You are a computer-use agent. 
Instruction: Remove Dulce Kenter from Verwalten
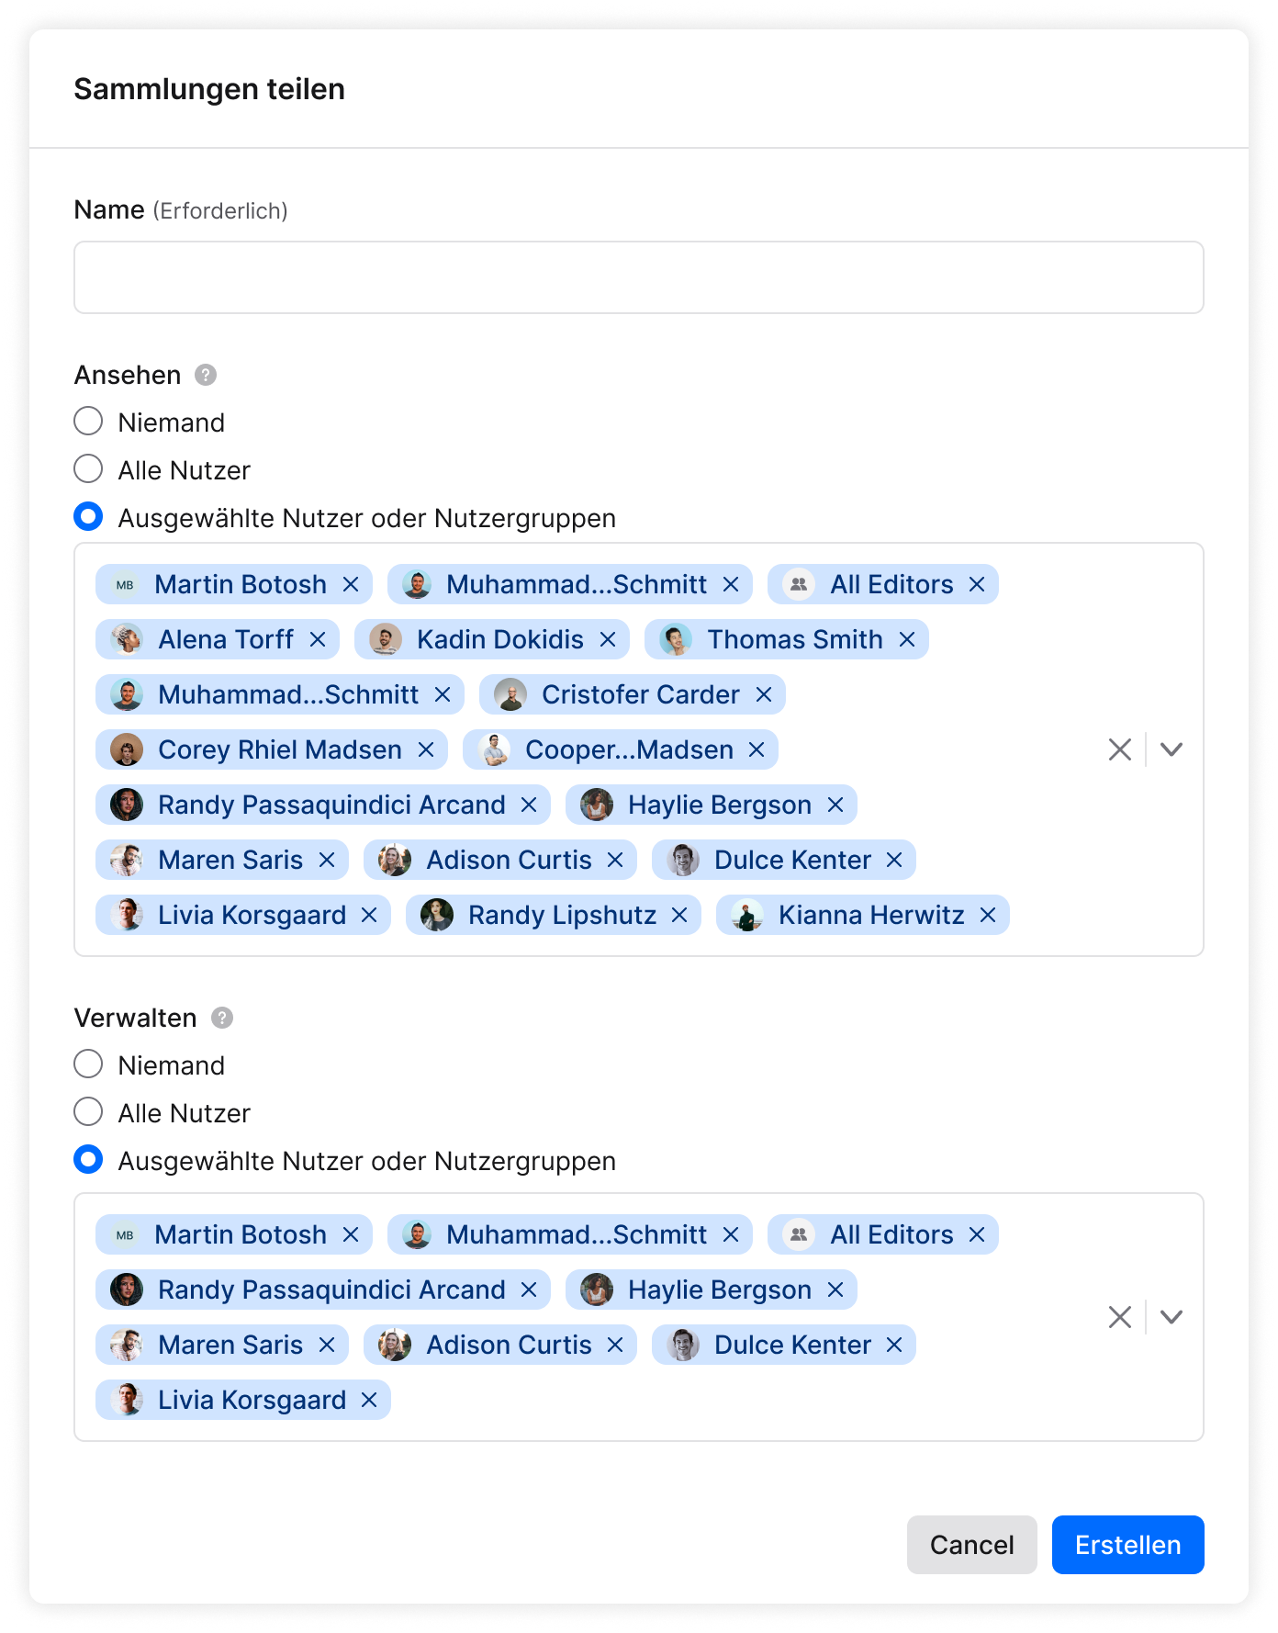[894, 1345]
